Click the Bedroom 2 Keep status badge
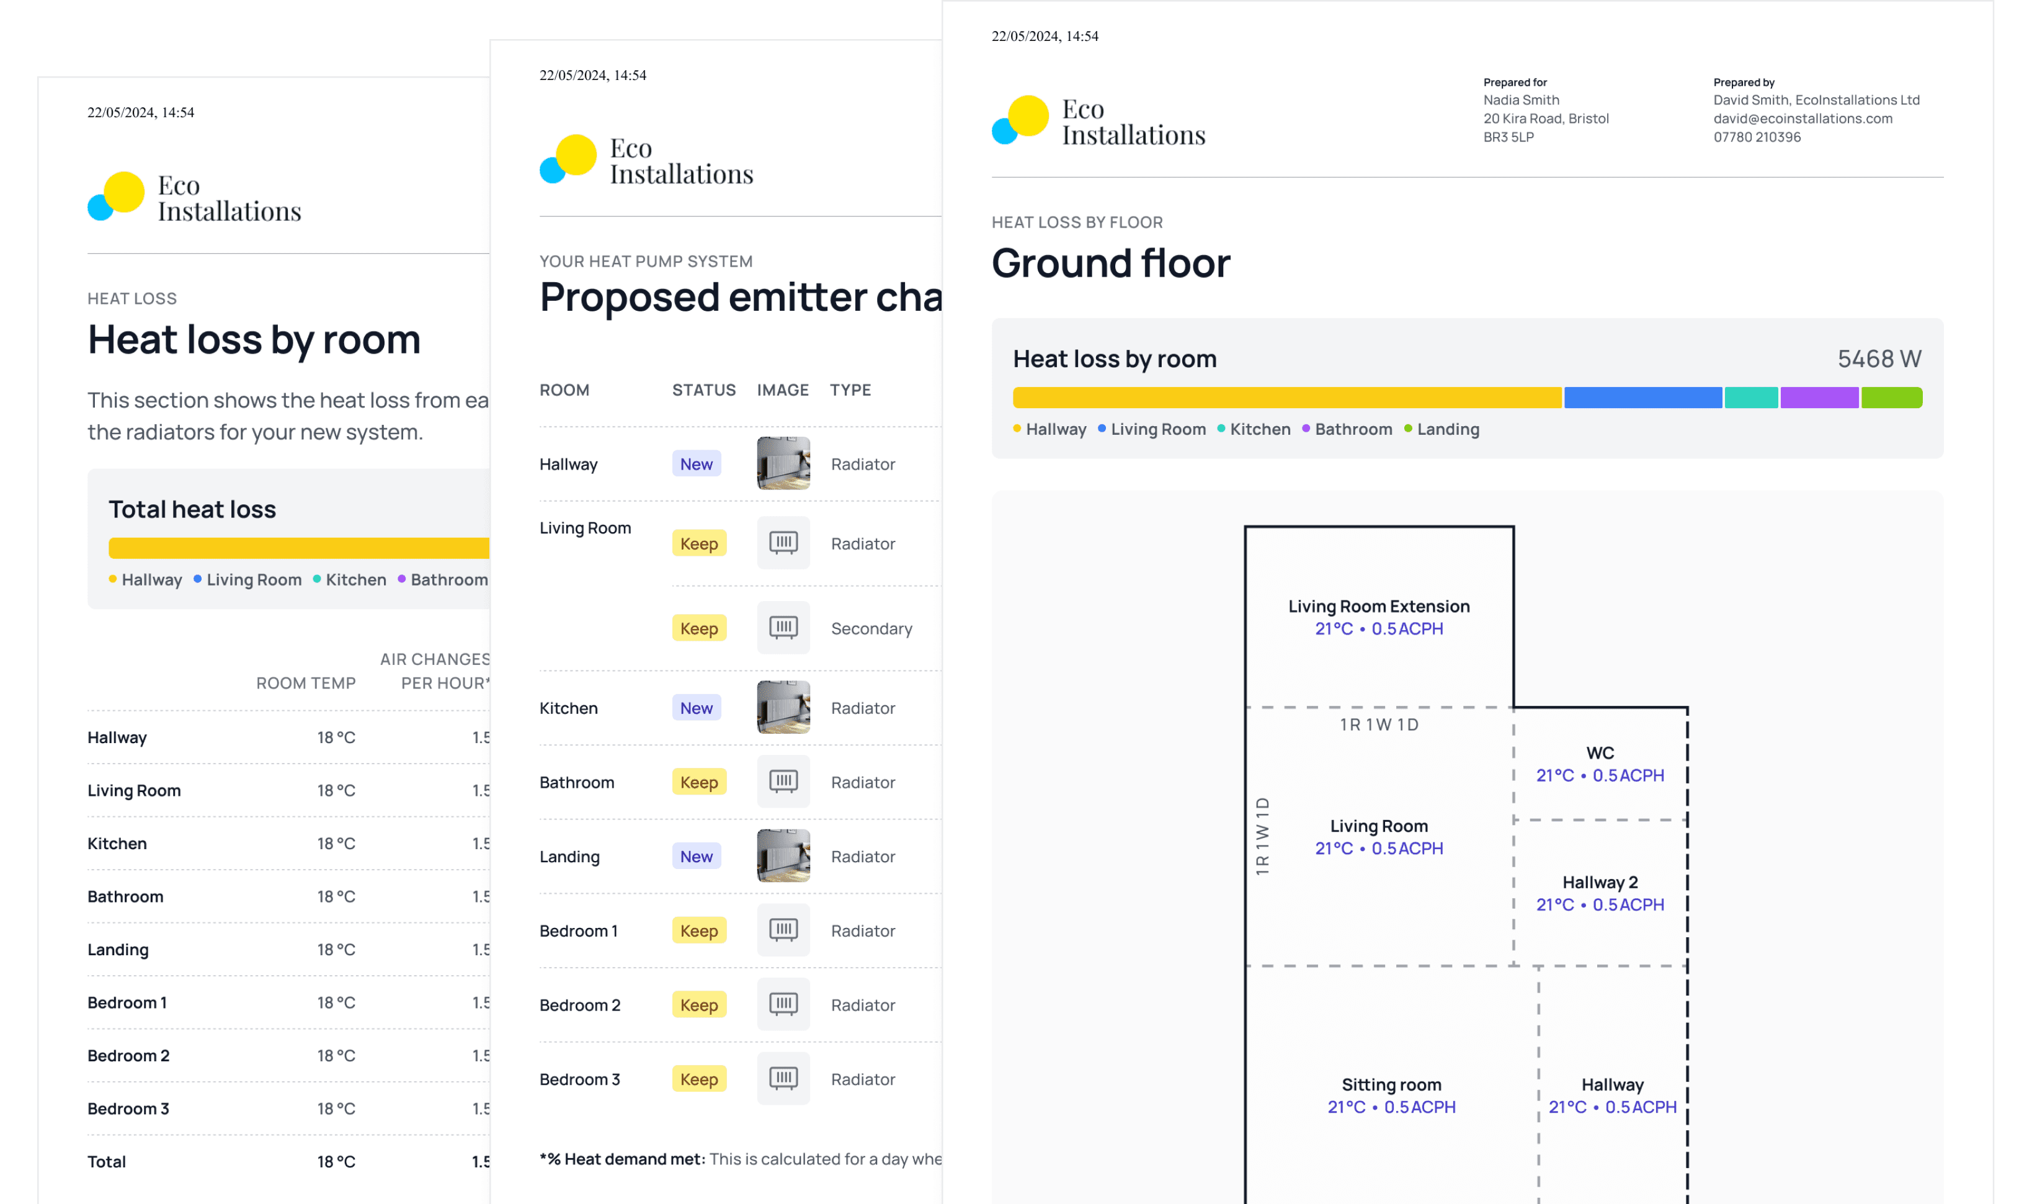The width and height of the screenshot is (2032, 1204). pyautogui.click(x=698, y=1004)
